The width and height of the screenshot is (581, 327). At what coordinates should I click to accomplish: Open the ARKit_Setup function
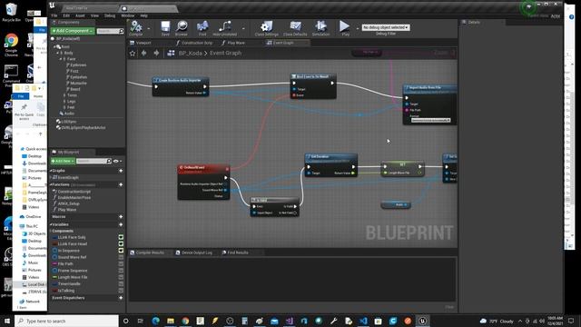pos(69,203)
